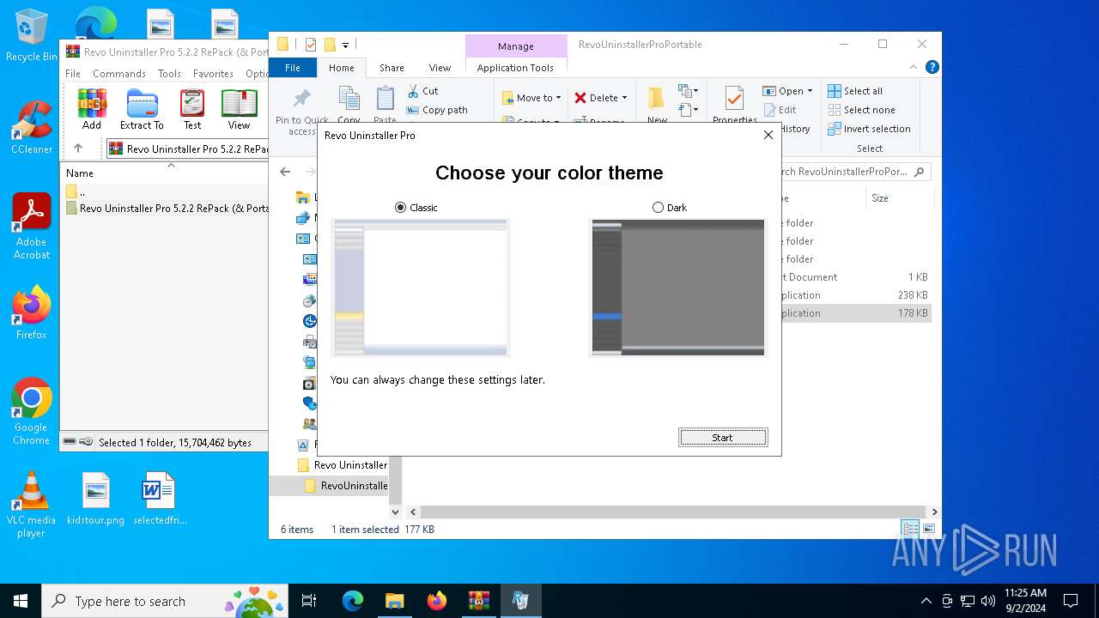Expand the Open dropdown in the ribbon
1099x618 pixels.
(810, 91)
